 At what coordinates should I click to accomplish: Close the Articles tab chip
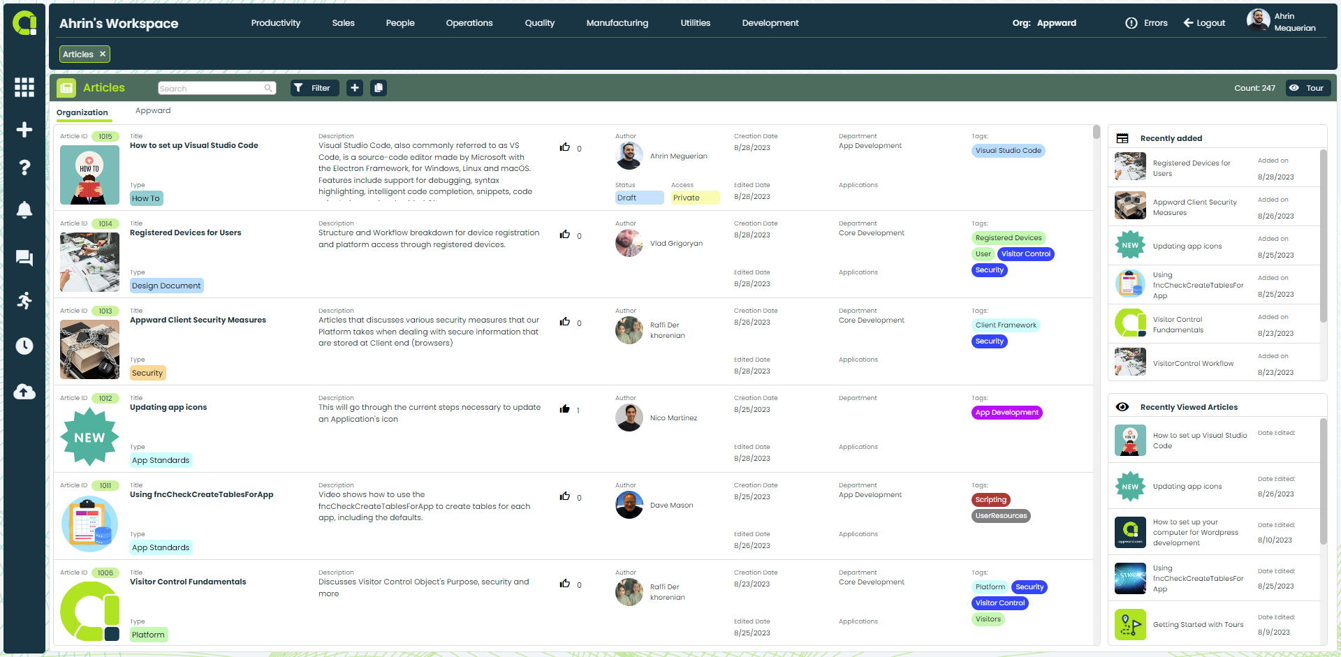tap(103, 54)
